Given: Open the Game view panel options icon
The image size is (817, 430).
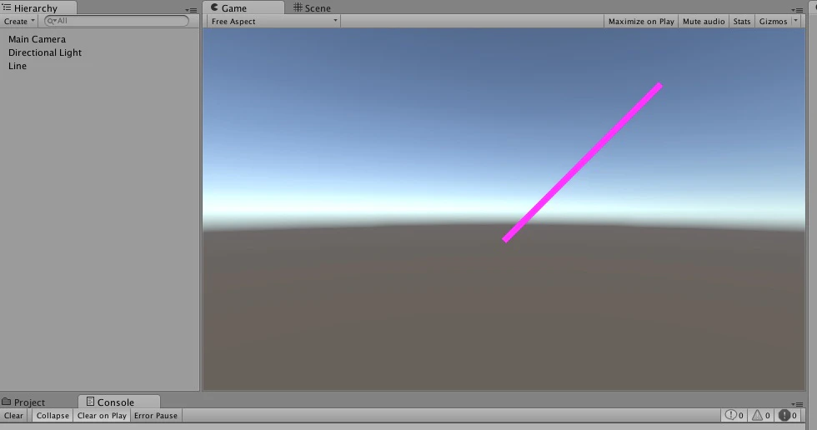Looking at the screenshot, I should (797, 10).
